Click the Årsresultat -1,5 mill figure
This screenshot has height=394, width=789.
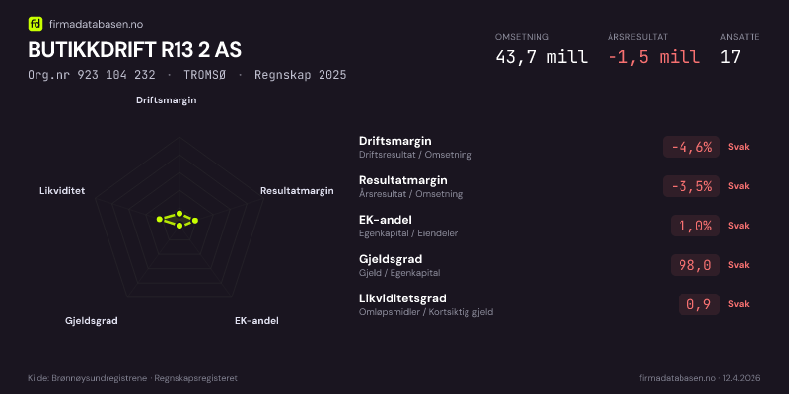click(x=654, y=56)
